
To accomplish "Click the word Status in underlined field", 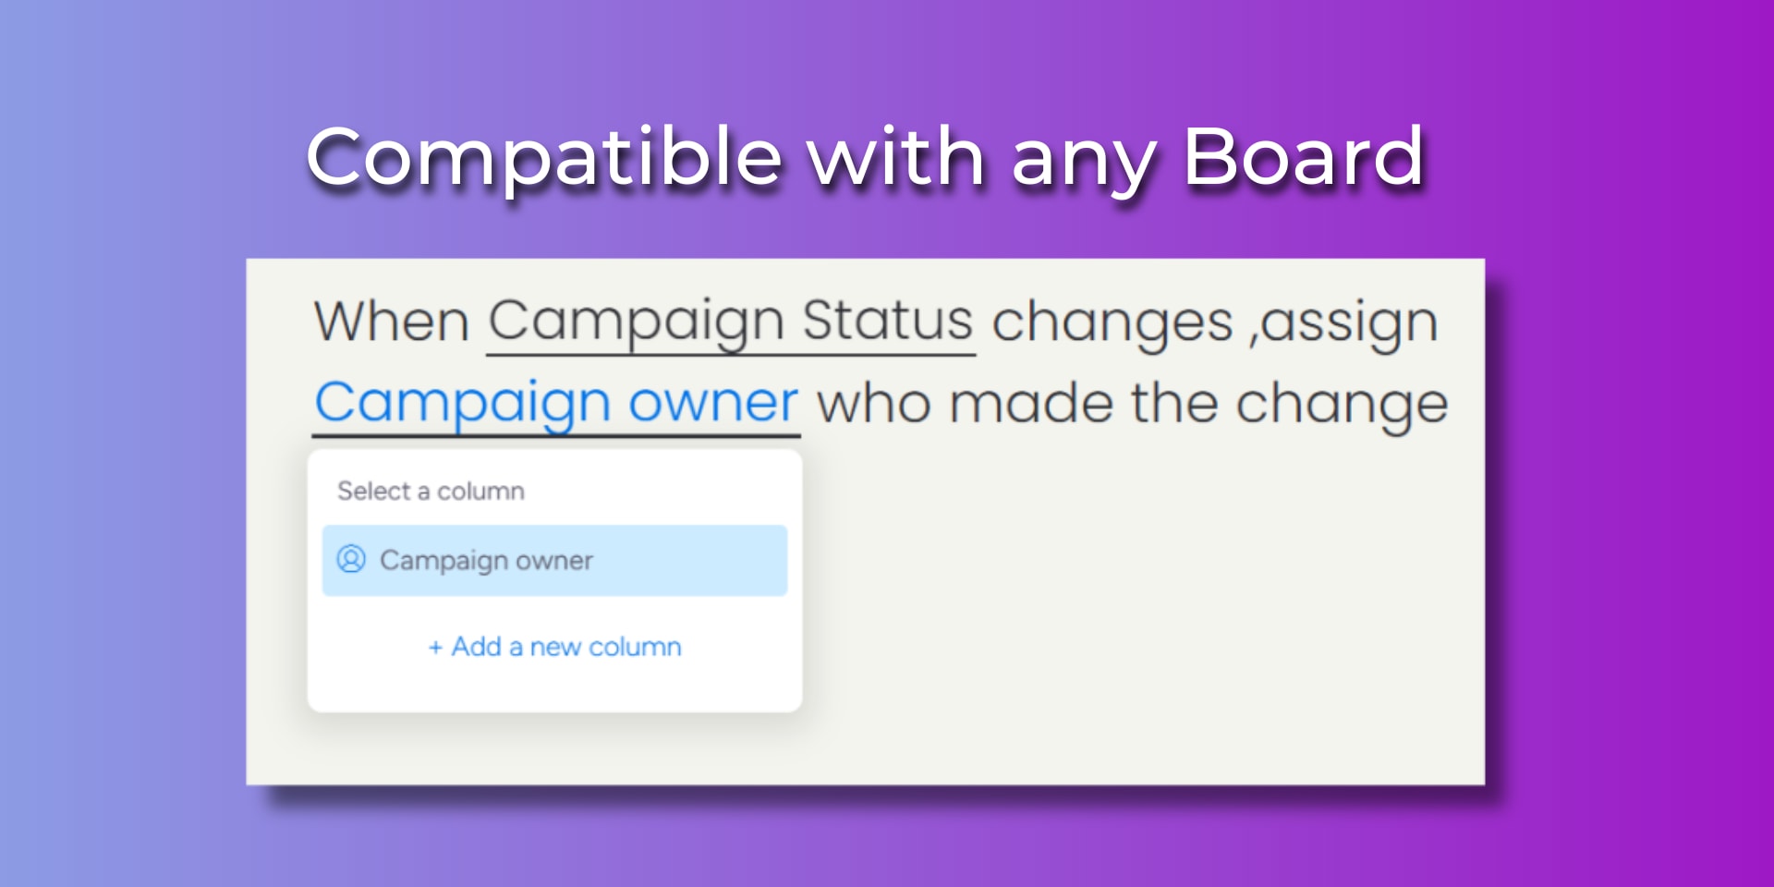I will [887, 320].
